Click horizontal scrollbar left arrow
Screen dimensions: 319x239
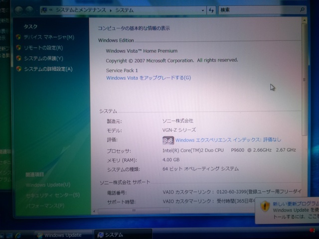[x=94, y=211]
